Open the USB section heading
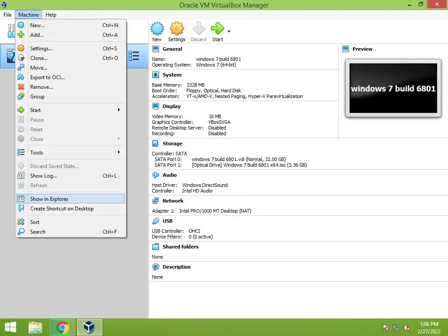 coord(168,221)
